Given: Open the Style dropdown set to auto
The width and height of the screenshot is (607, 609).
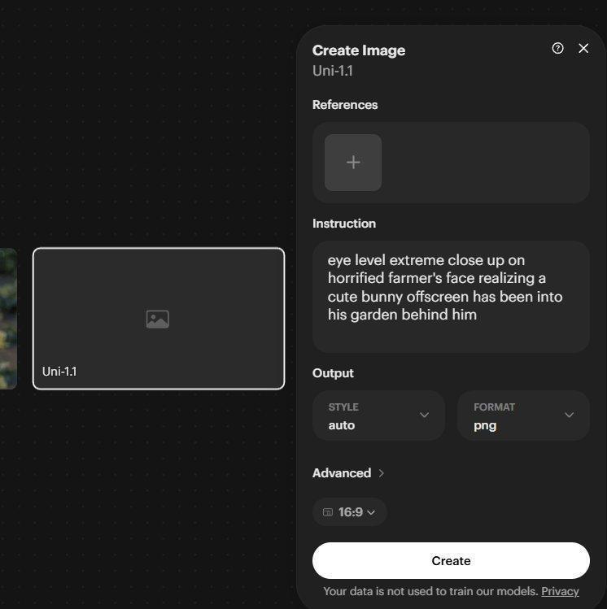Looking at the screenshot, I should (x=378, y=415).
